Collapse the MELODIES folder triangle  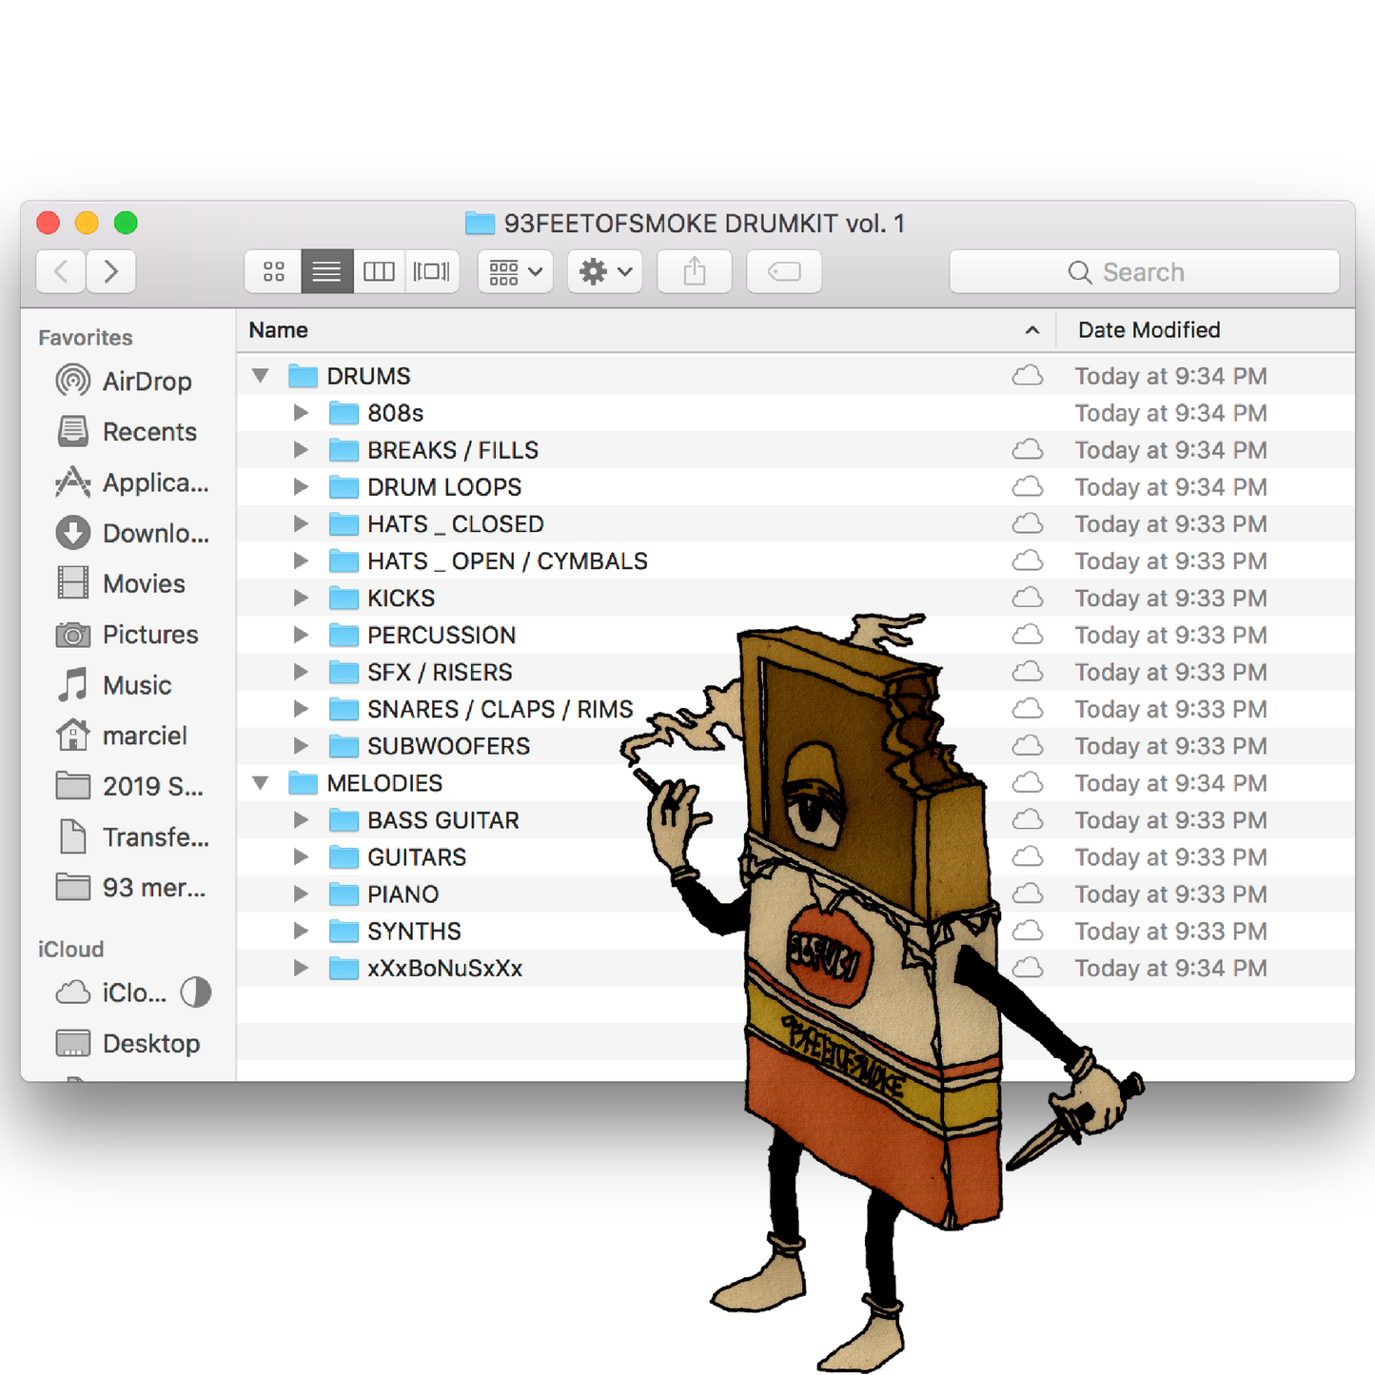[x=260, y=783]
